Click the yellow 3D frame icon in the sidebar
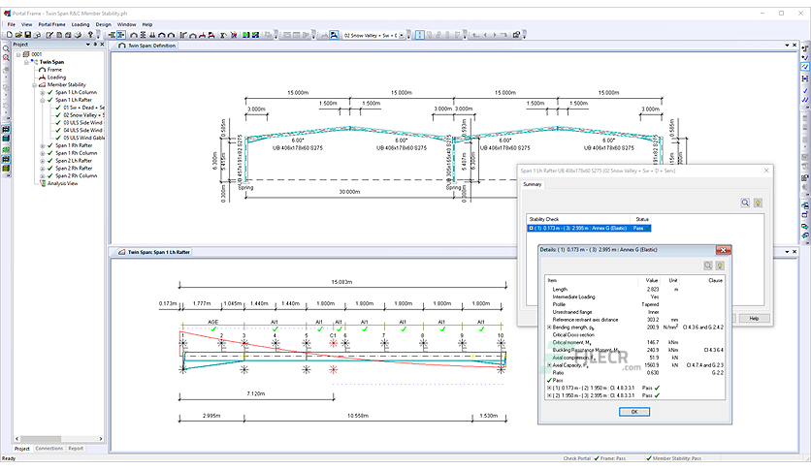 point(6,169)
